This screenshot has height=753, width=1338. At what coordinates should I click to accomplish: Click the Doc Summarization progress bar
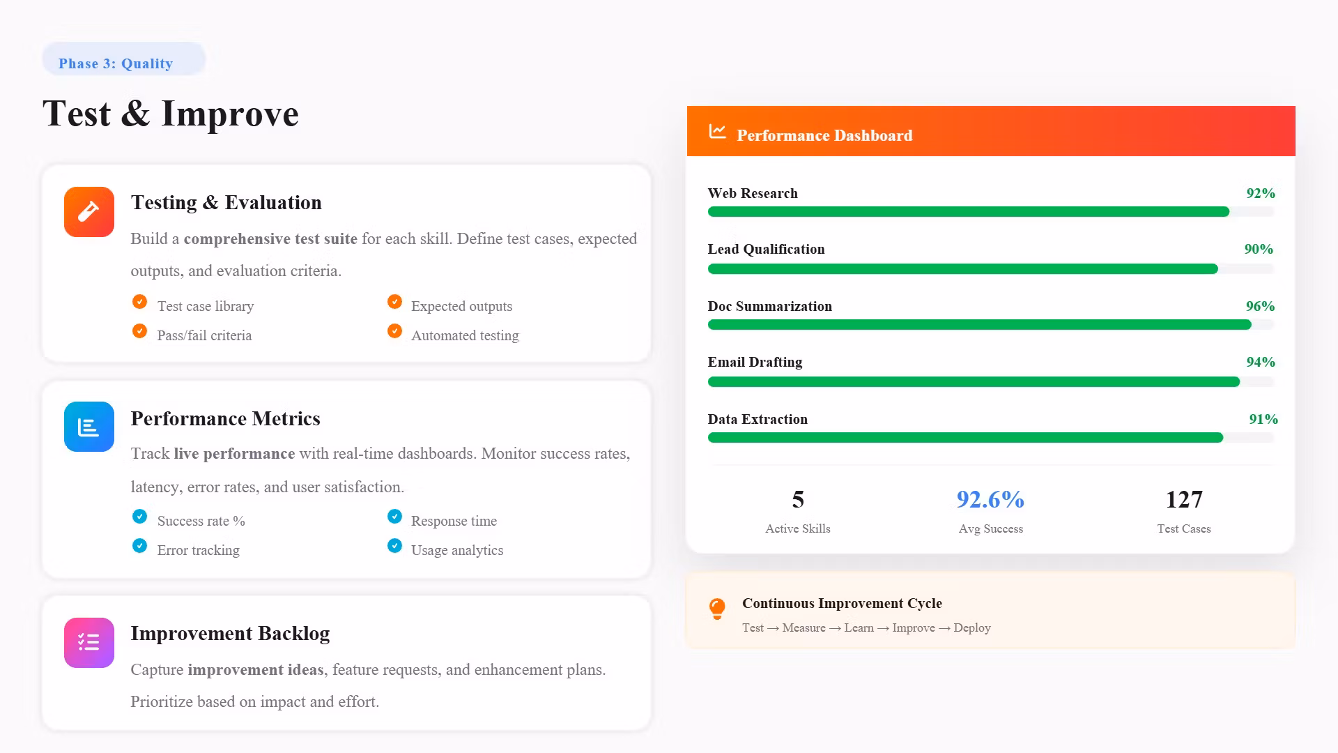991,325
